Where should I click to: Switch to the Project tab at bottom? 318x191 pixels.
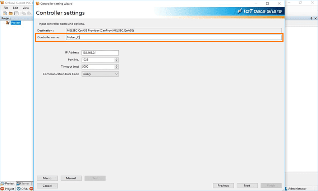click(x=8, y=183)
